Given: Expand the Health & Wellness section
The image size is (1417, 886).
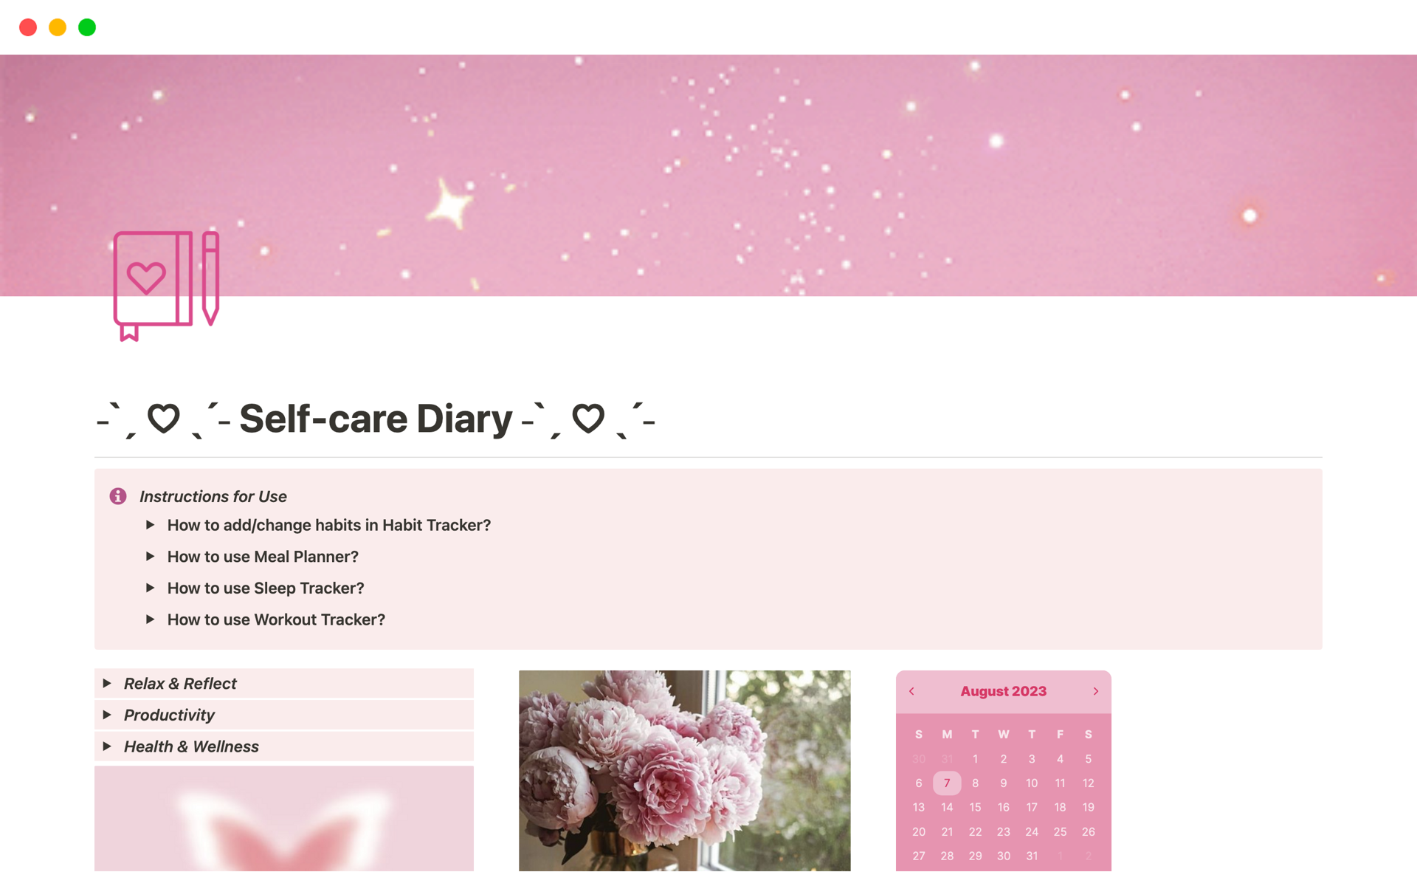Looking at the screenshot, I should tap(110, 746).
